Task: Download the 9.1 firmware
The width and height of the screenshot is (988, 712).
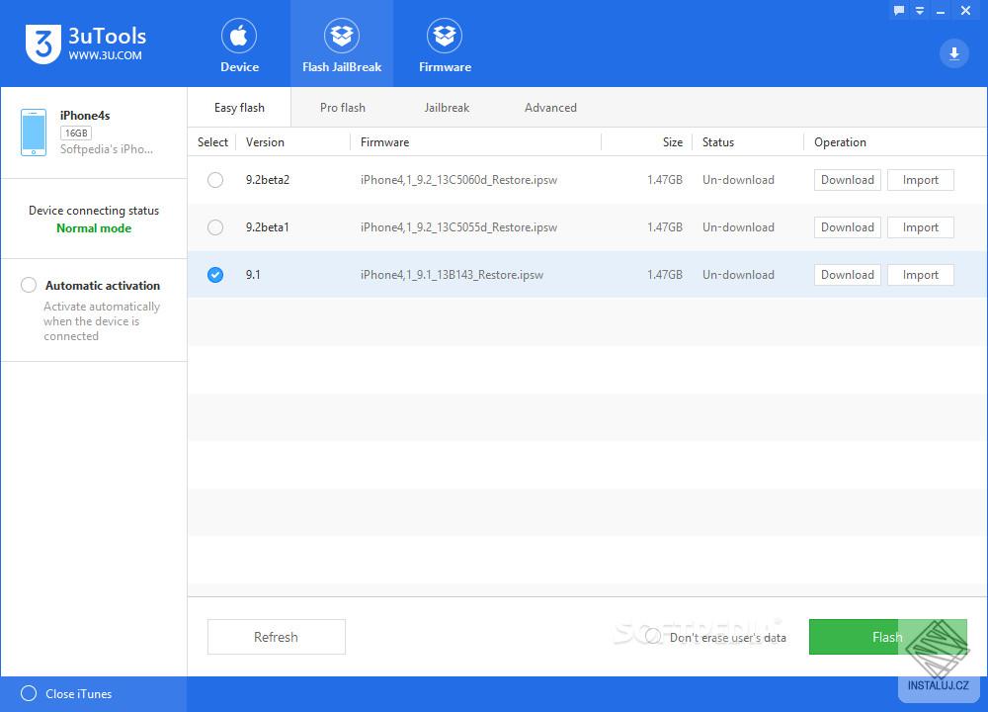Action: click(x=847, y=275)
